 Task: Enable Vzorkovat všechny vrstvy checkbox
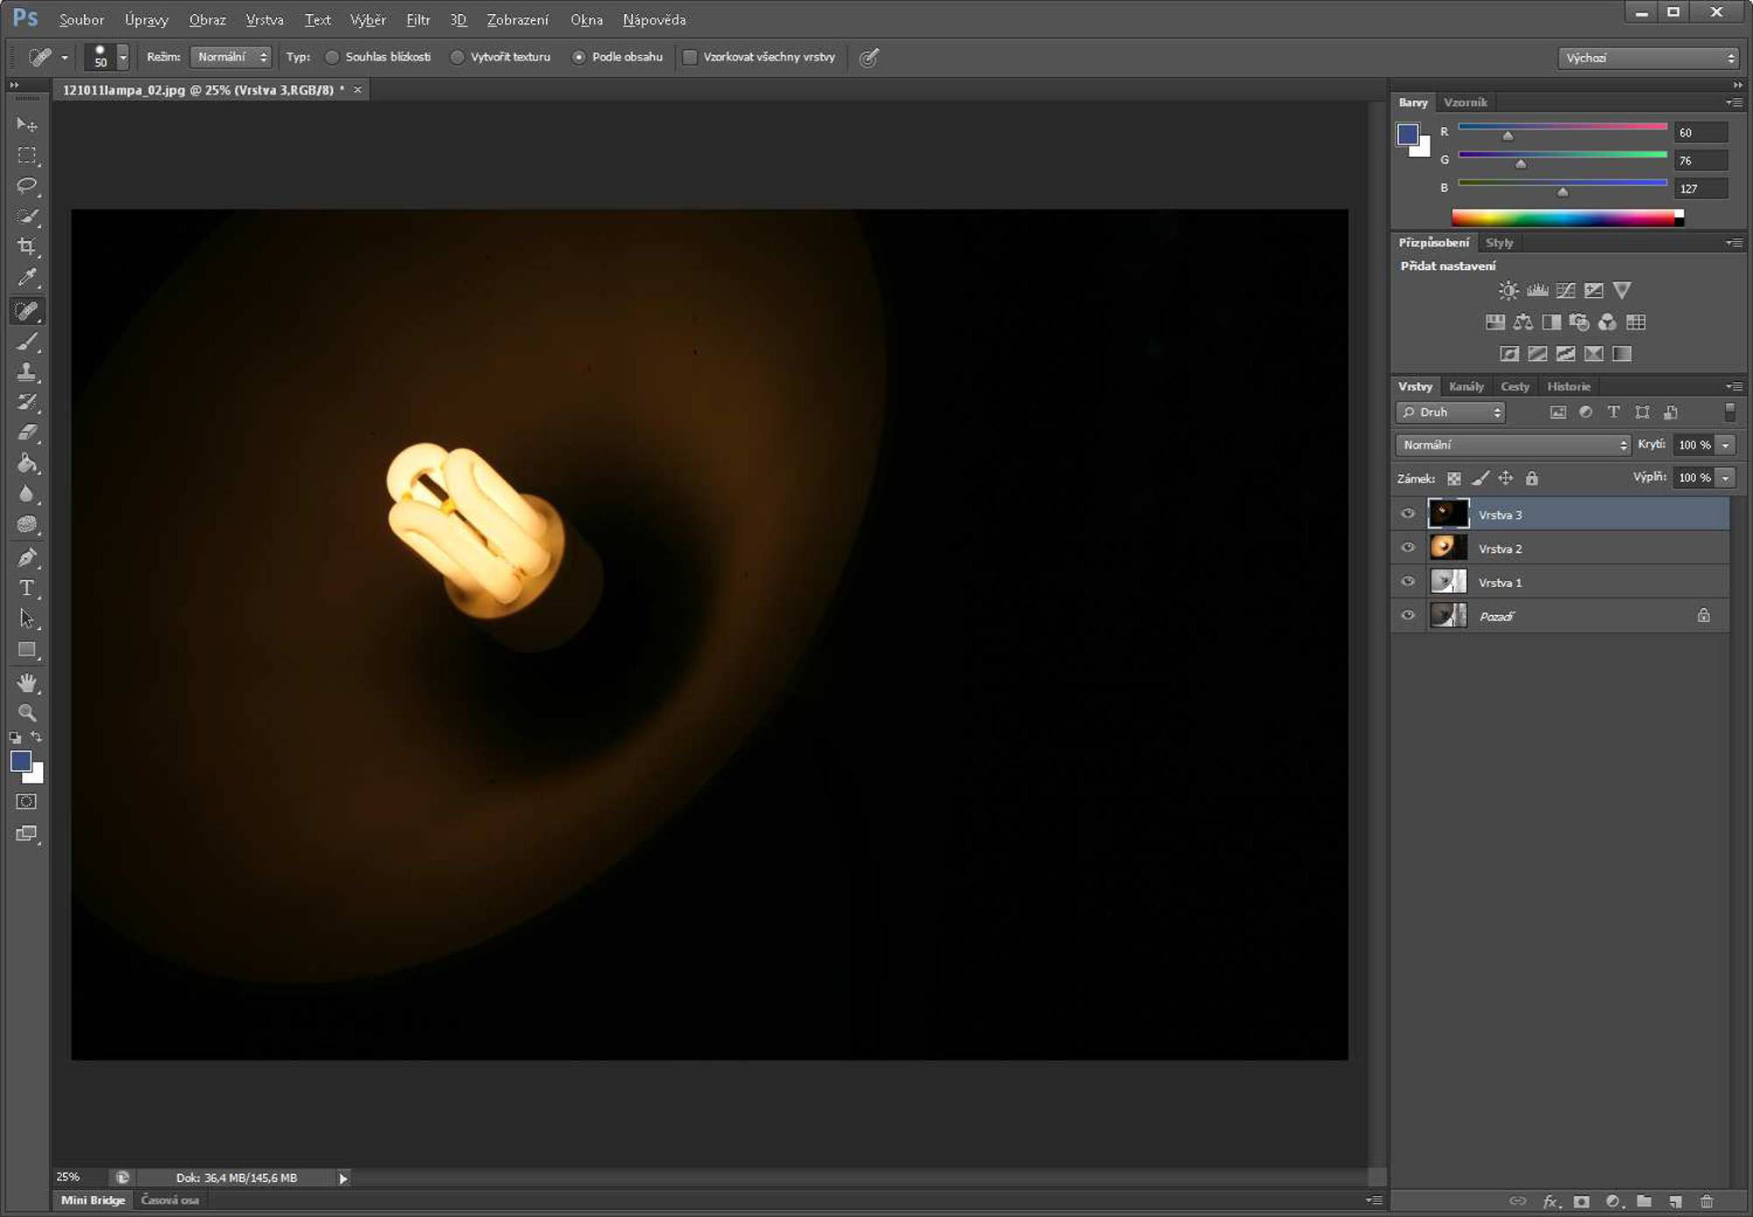pyautogui.click(x=690, y=57)
